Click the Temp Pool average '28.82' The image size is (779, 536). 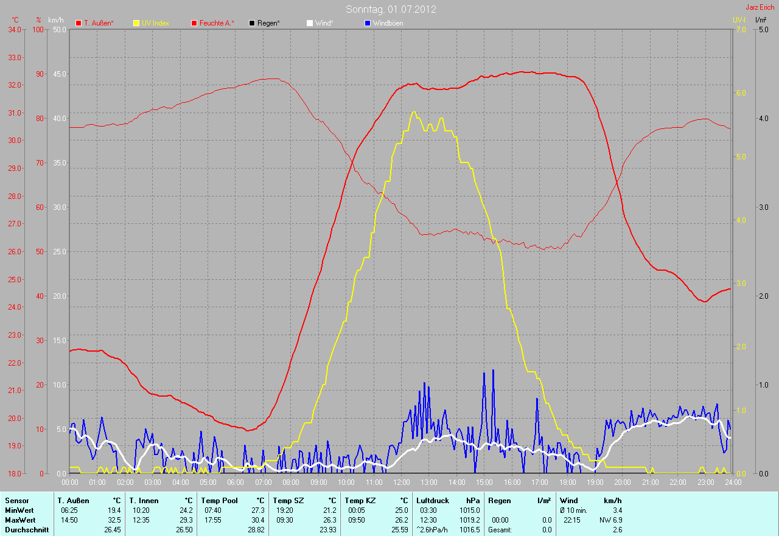click(256, 530)
